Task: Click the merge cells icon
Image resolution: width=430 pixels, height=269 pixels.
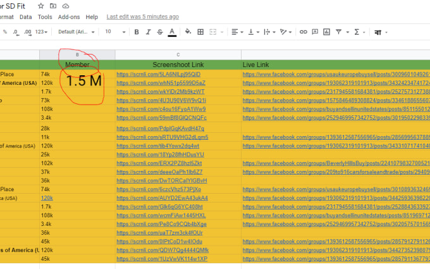Action: coord(213,32)
